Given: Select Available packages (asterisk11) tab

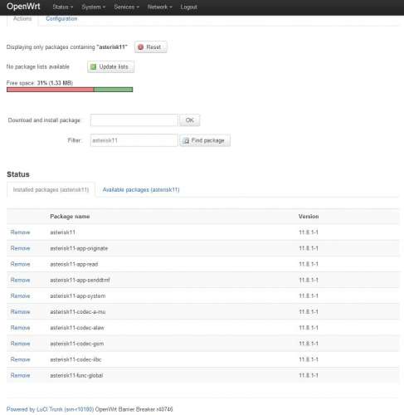Looking at the screenshot, I should point(141,190).
